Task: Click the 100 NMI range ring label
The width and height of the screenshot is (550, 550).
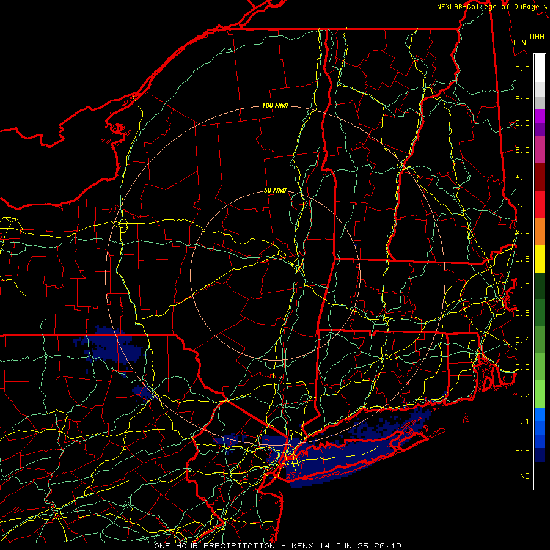Action: pos(275,105)
